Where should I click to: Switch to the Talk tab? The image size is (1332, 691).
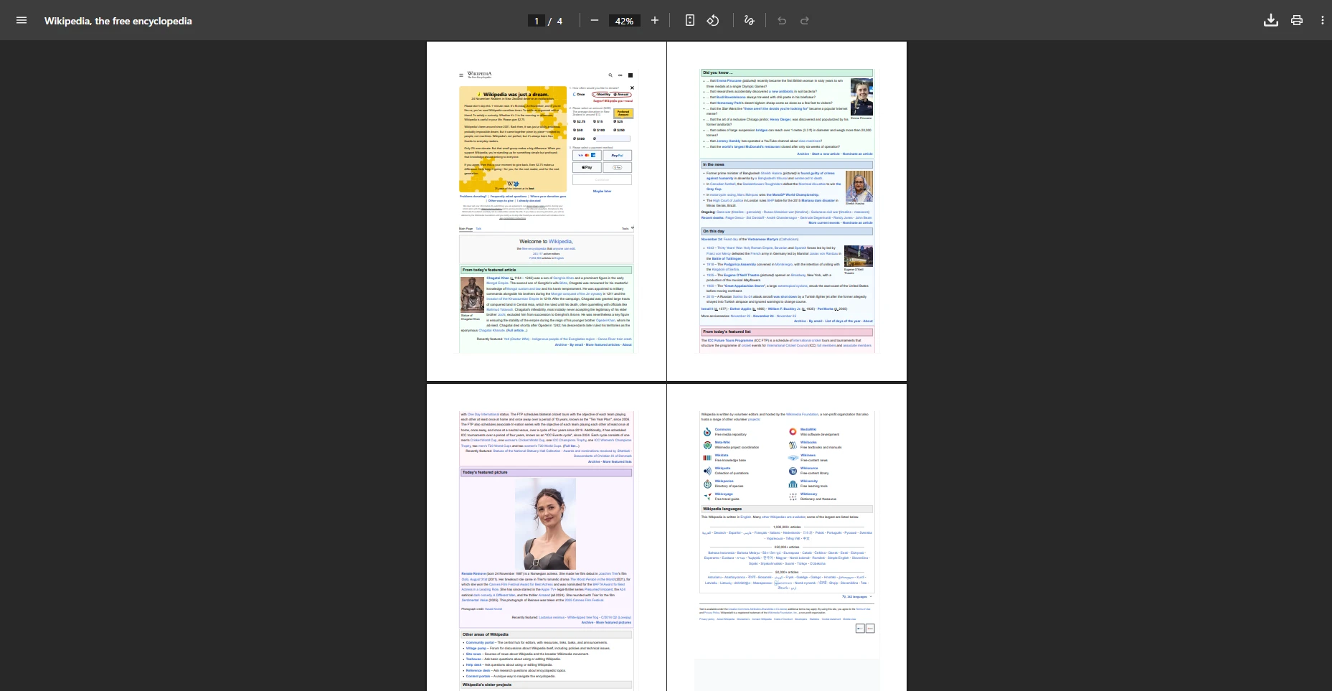(478, 229)
